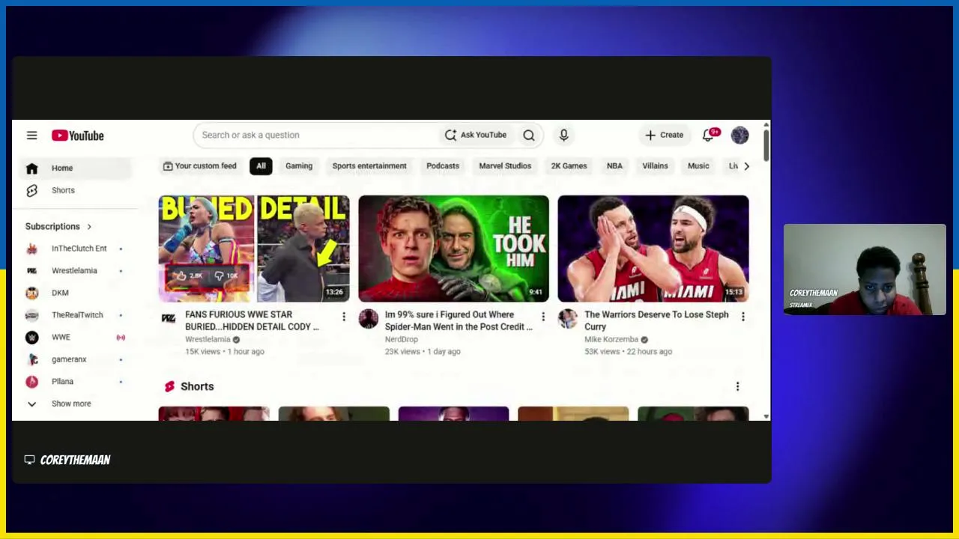Open the Spider-Man Post Credit video title
The width and height of the screenshot is (959, 539).
459,320
